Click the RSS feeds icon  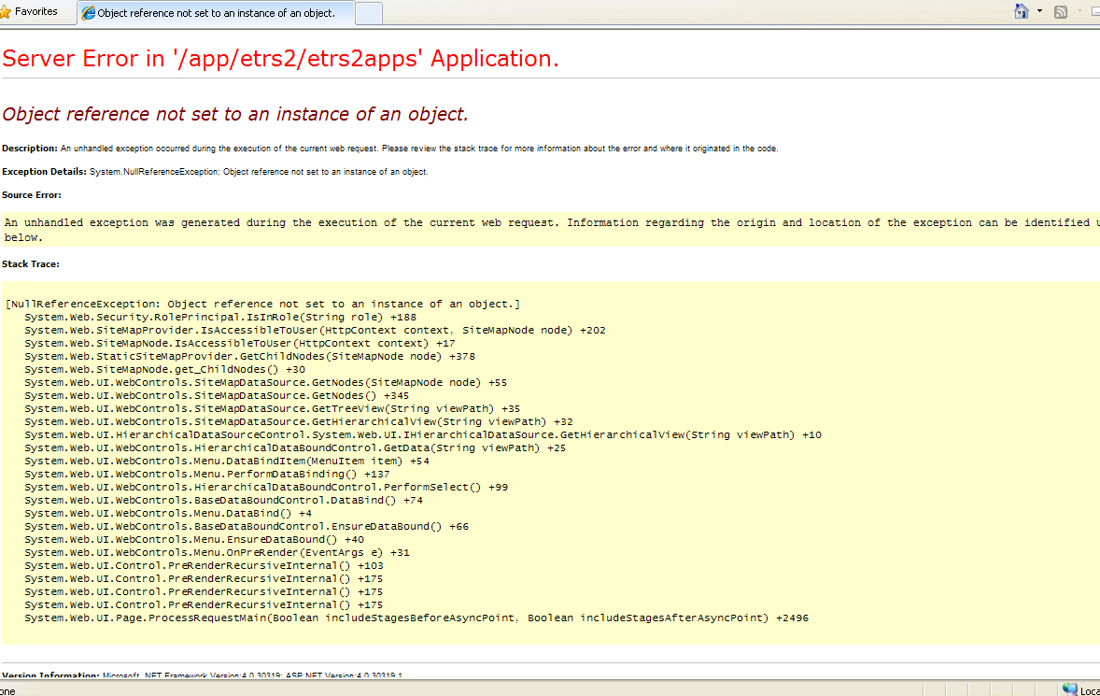1061,12
